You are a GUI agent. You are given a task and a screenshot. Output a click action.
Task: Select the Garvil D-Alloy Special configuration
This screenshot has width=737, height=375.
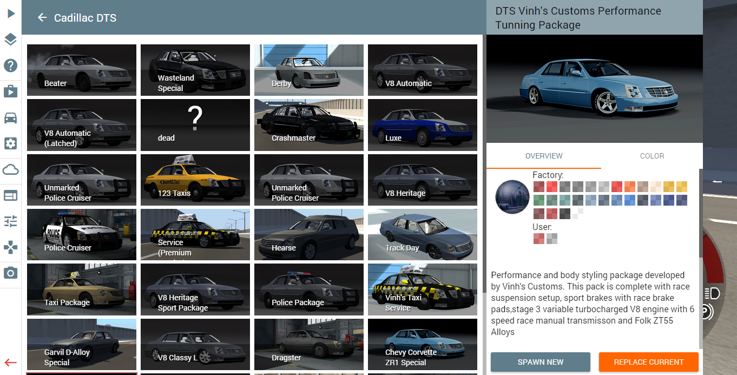click(82, 344)
